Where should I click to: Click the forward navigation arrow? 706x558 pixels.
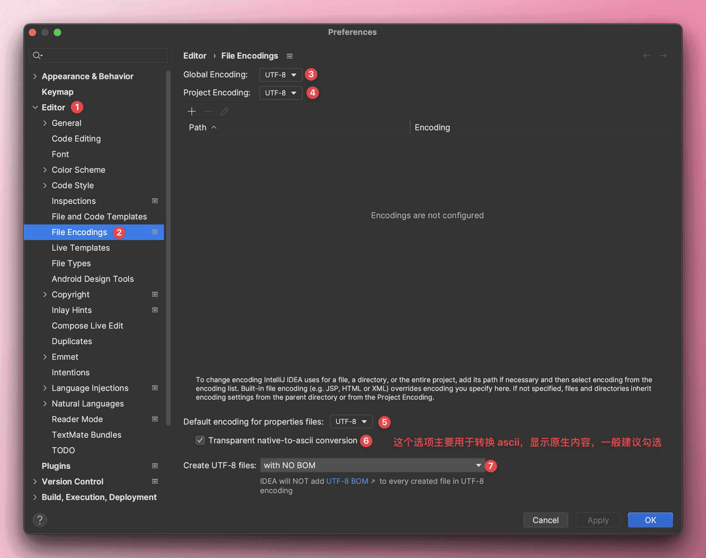[663, 55]
